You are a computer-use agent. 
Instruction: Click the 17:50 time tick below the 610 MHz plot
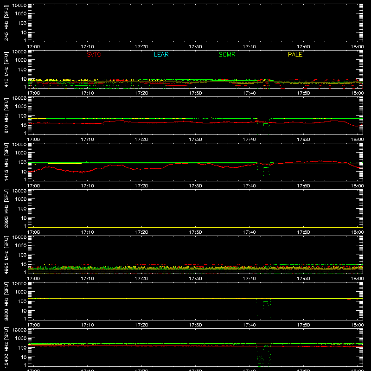tap(303, 140)
